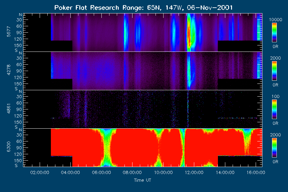Click the 08:00:00 time axis label
288x192 pixels.
(132, 172)
